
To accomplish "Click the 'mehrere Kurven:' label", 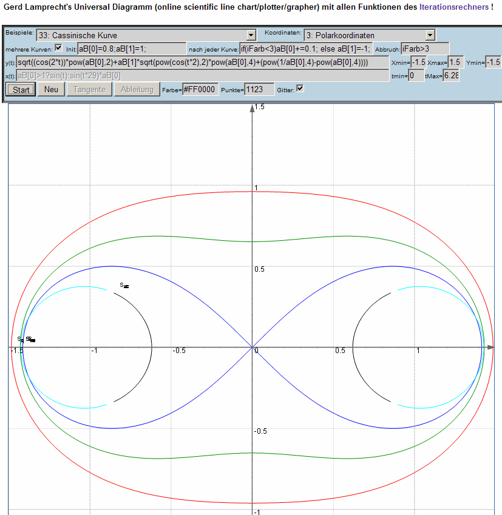I will coord(29,50).
